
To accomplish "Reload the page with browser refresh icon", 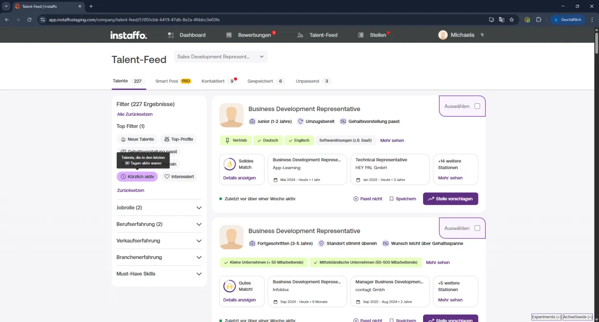I will (29, 19).
